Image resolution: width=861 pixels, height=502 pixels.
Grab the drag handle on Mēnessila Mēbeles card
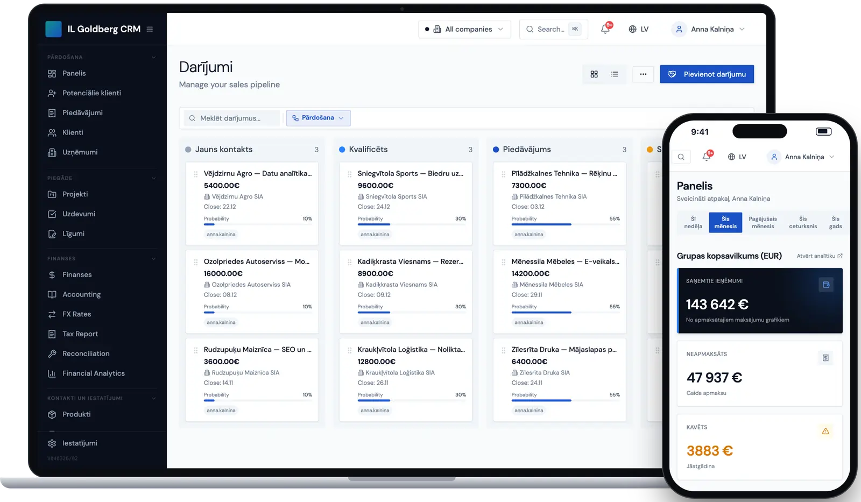(503, 262)
